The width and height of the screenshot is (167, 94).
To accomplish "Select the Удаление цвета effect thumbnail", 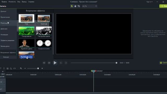I will click(27, 44).
